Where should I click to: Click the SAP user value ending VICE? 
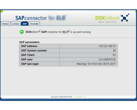[107, 59]
